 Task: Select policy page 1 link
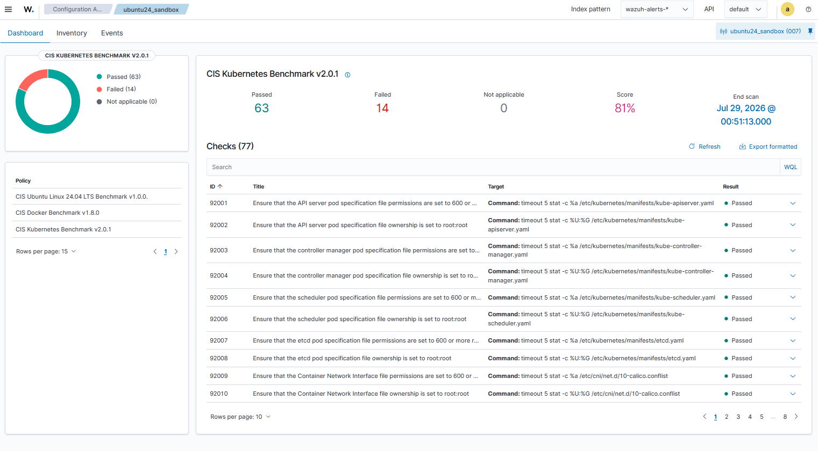coord(166,251)
